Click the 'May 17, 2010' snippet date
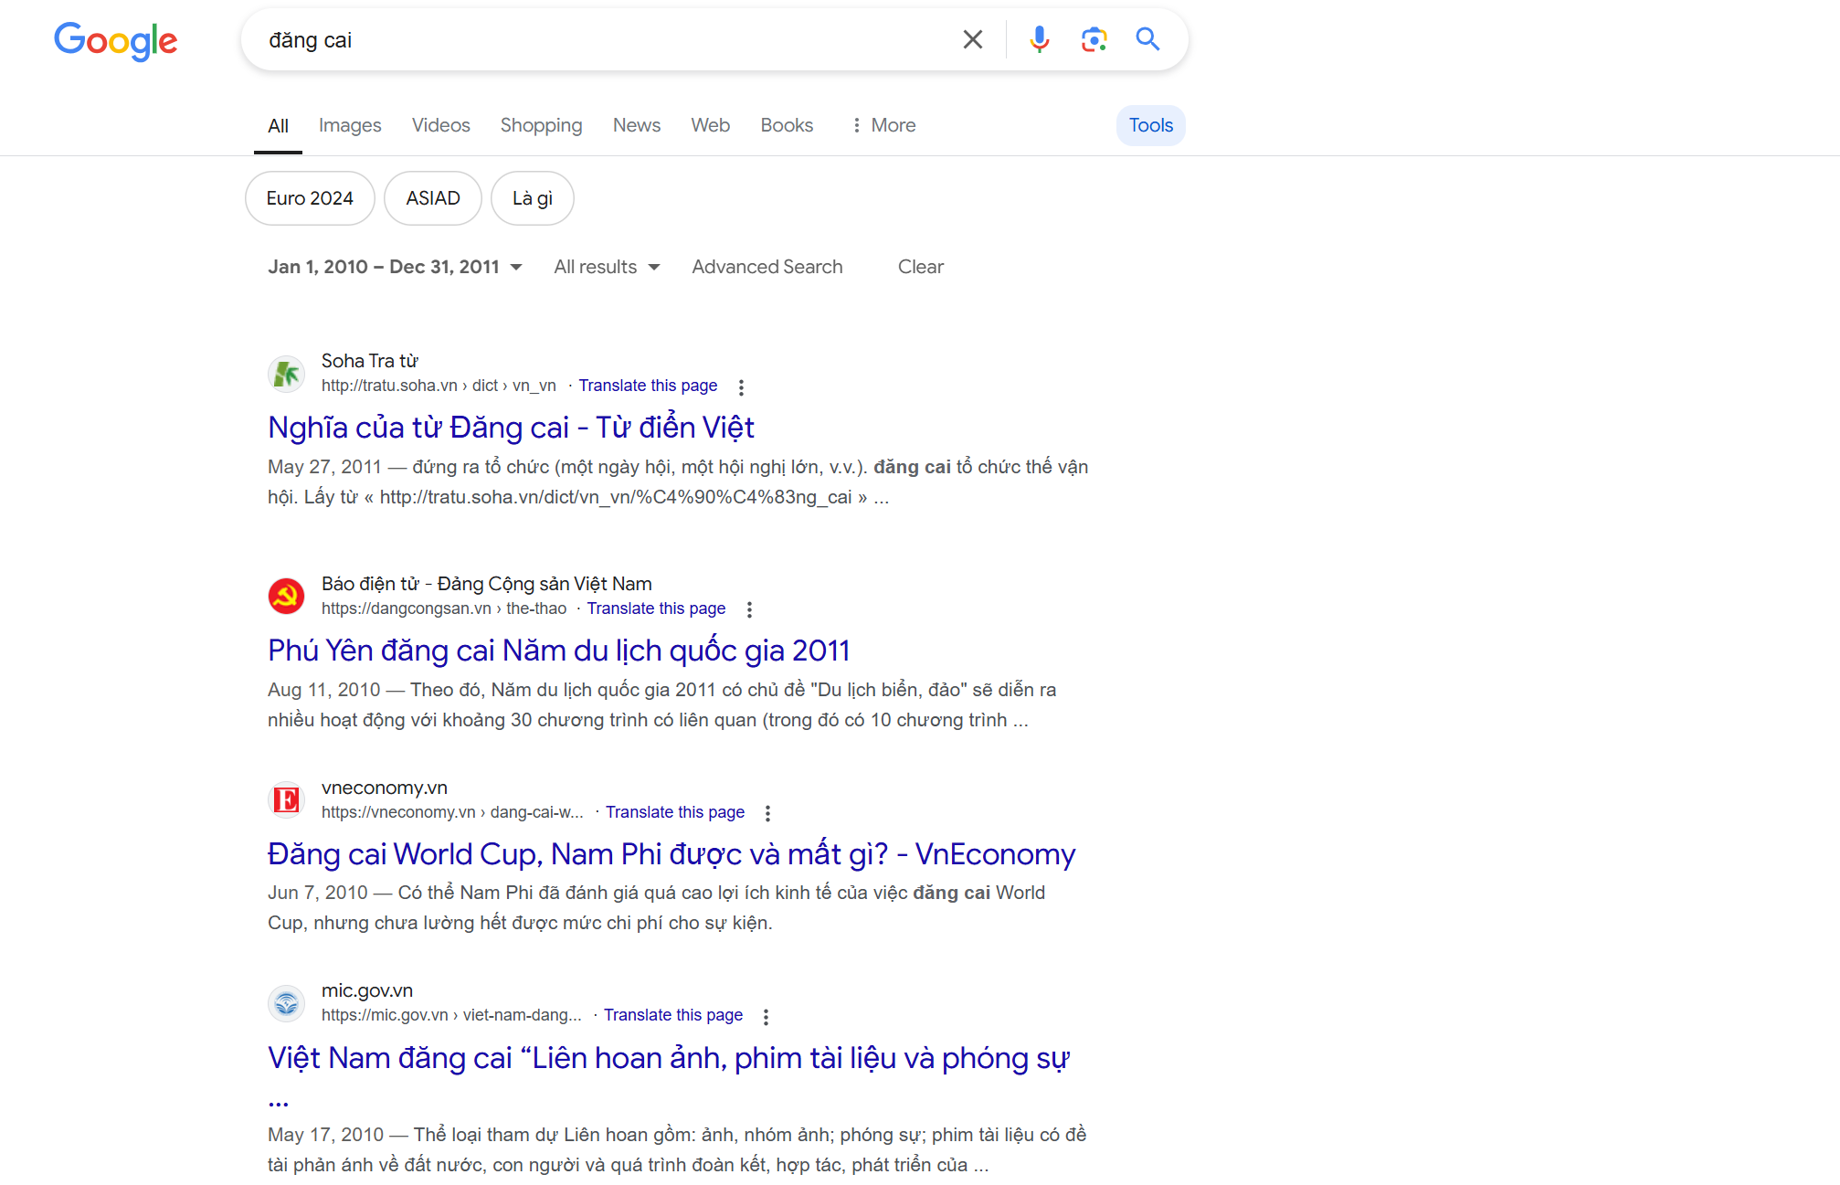The image size is (1840, 1185). 326,1135
